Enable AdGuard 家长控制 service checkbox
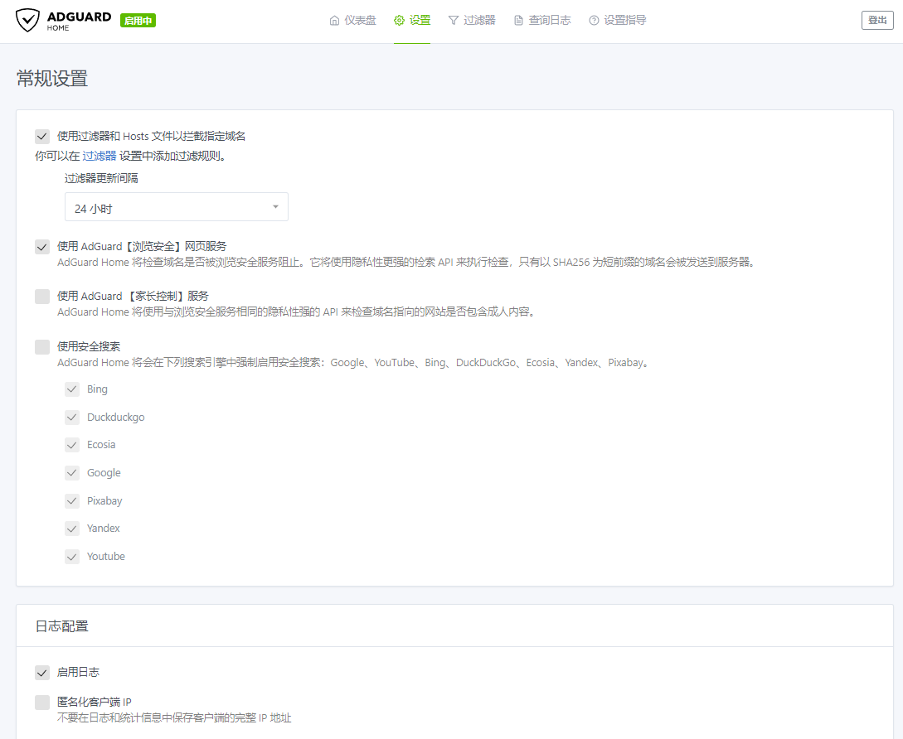The image size is (903, 739). click(42, 297)
